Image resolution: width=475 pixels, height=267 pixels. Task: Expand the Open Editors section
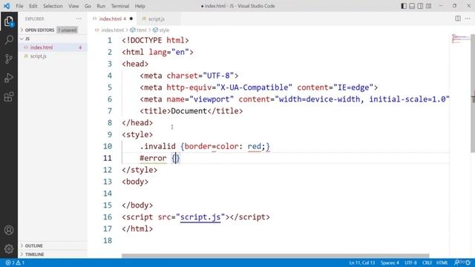[53, 30]
